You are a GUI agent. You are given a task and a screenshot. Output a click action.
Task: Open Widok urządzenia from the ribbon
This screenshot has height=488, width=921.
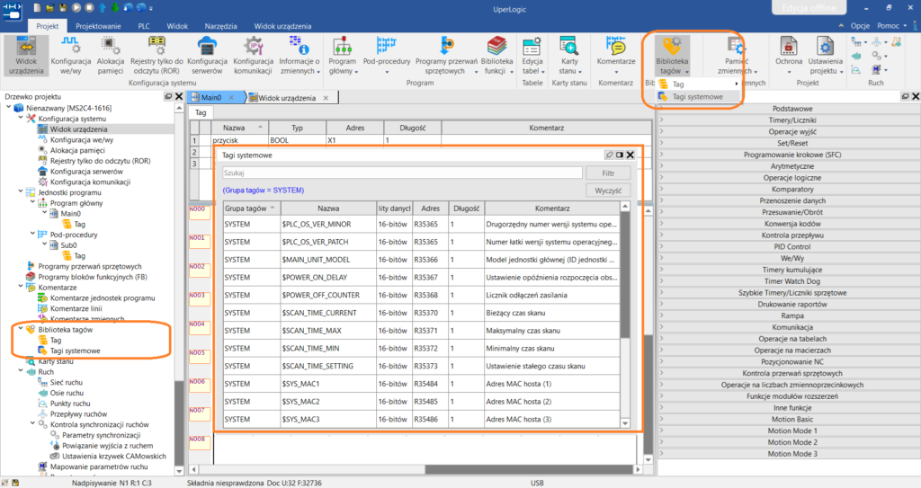(26, 55)
